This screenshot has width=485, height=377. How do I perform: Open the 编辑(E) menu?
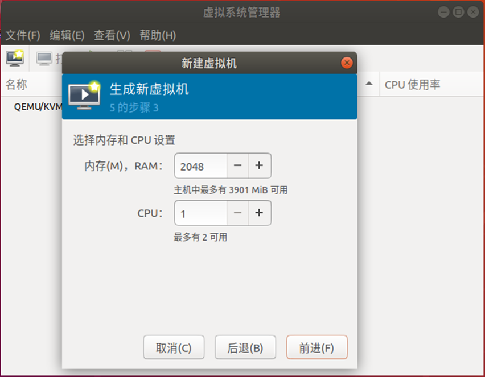(67, 35)
